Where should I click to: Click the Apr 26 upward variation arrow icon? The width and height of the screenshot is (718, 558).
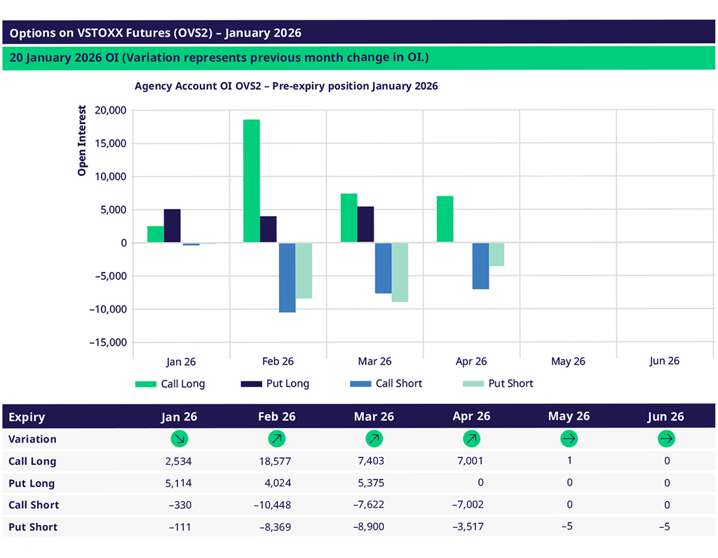471,440
